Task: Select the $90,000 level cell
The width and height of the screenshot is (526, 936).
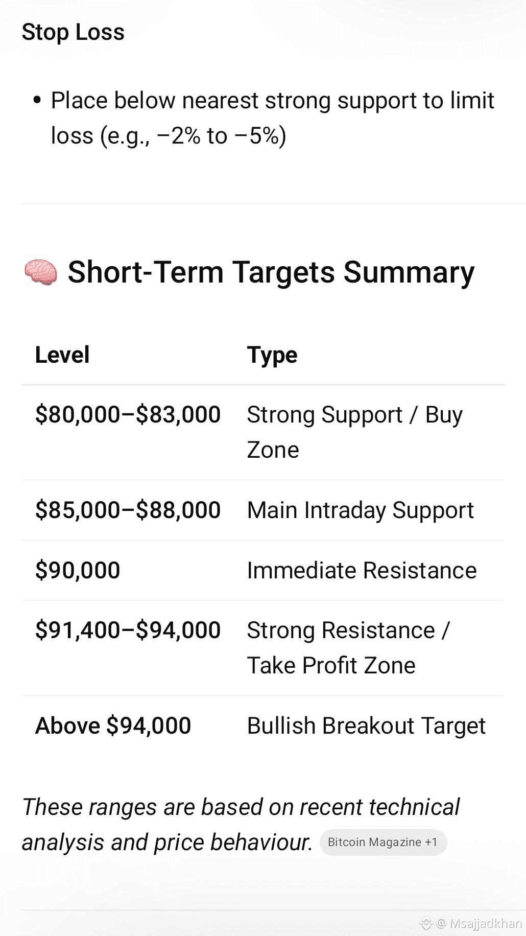Action: click(x=78, y=570)
